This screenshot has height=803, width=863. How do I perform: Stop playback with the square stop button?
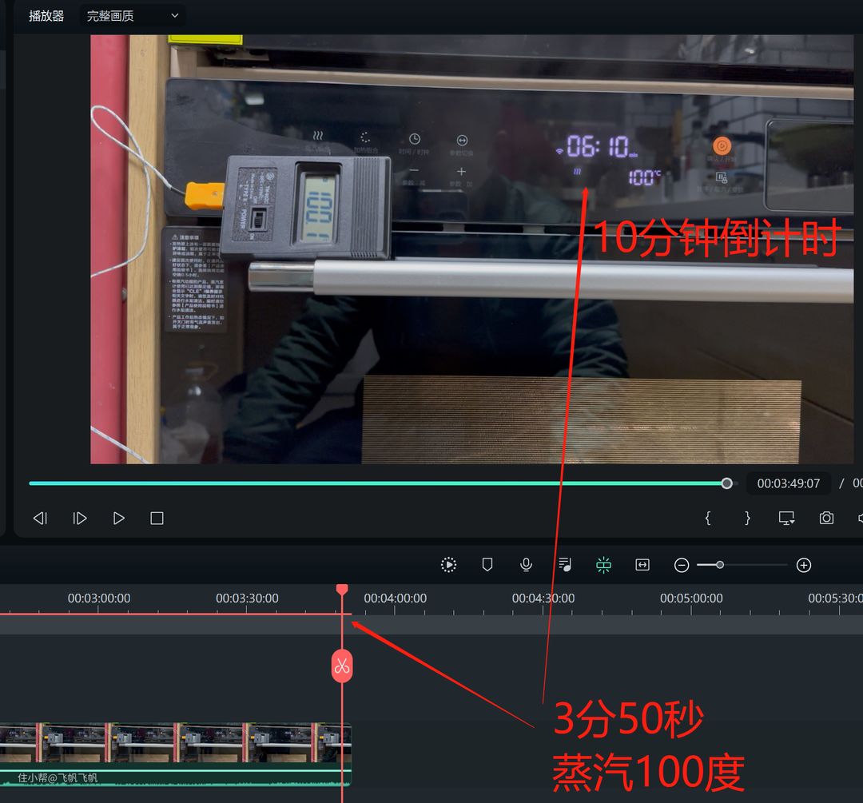tap(157, 519)
